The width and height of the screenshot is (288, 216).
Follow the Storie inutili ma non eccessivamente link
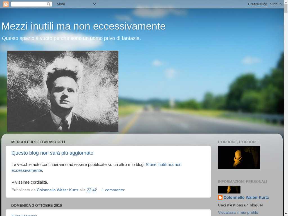click(163, 165)
